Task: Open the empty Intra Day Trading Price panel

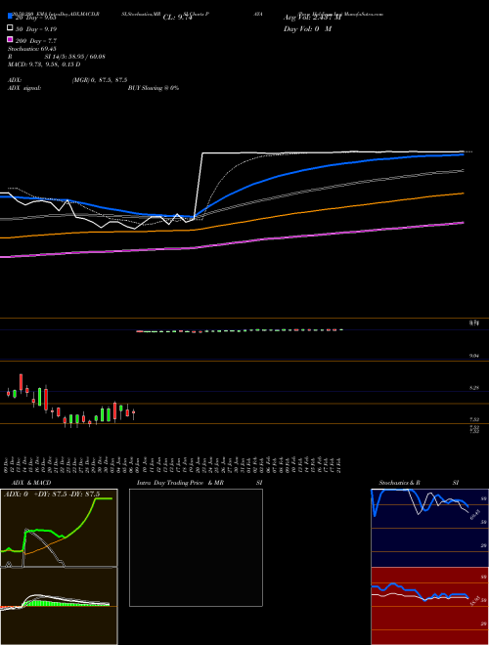Action: pyautogui.click(x=196, y=547)
